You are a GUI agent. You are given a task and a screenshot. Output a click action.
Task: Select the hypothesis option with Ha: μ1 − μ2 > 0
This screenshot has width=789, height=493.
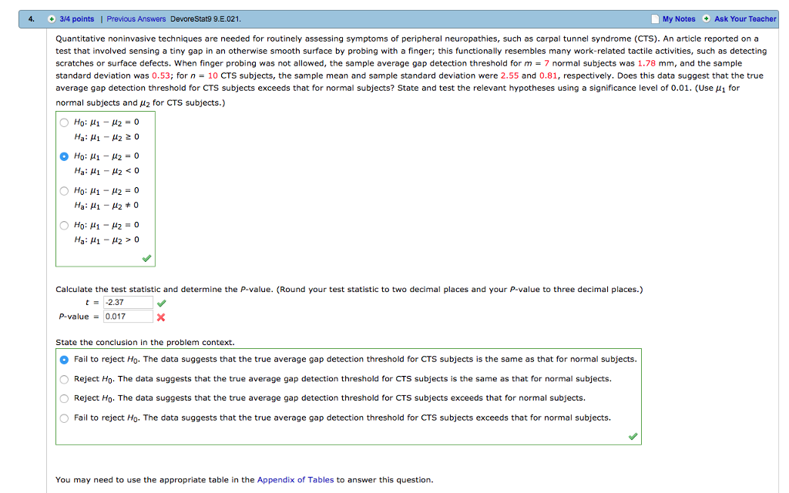(64, 225)
